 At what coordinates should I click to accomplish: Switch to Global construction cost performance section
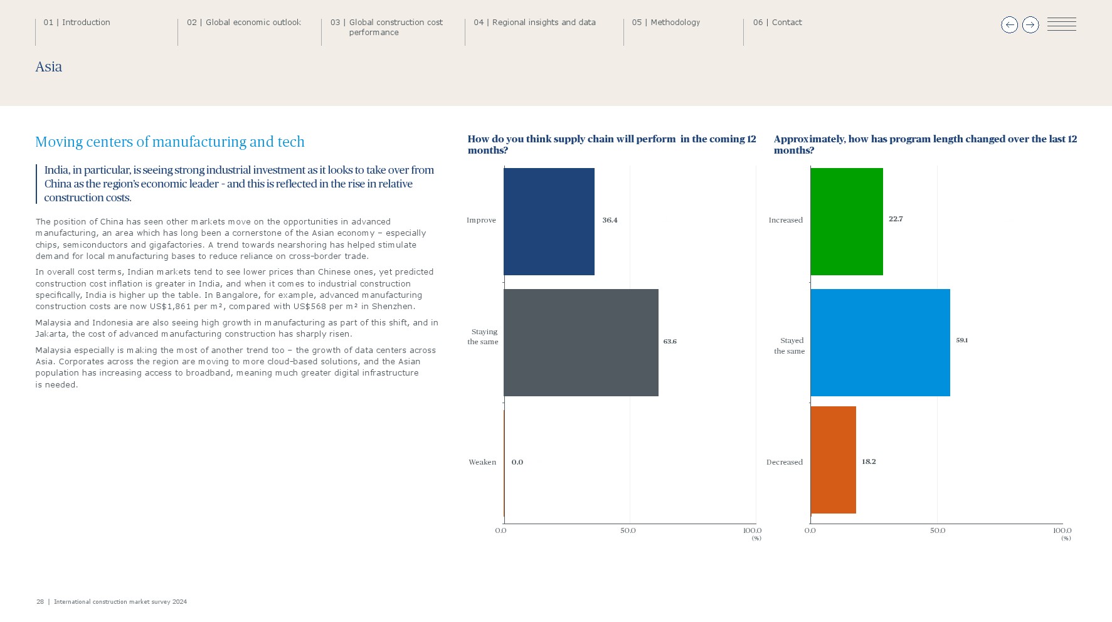pos(395,27)
